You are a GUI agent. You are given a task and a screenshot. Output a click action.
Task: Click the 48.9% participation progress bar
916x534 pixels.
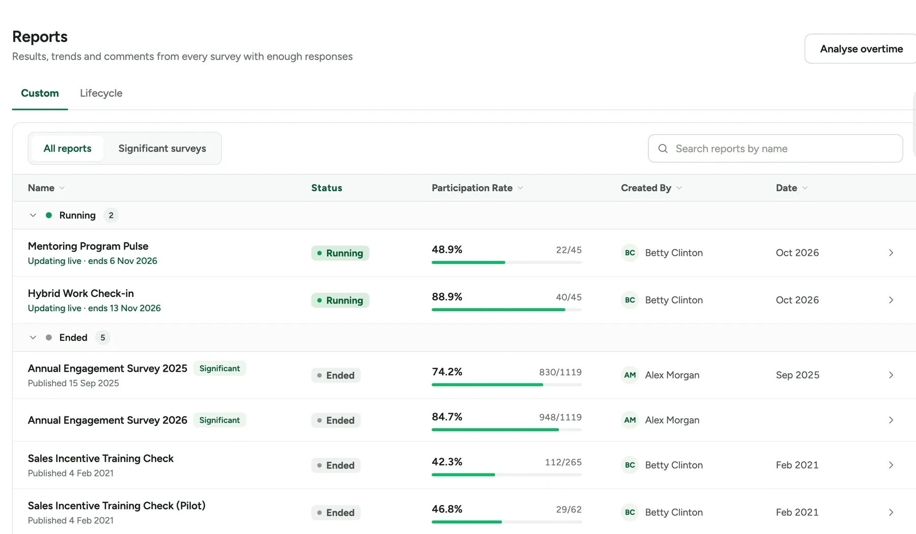tap(506, 262)
